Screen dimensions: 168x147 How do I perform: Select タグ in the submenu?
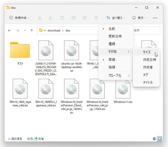coord(146,75)
